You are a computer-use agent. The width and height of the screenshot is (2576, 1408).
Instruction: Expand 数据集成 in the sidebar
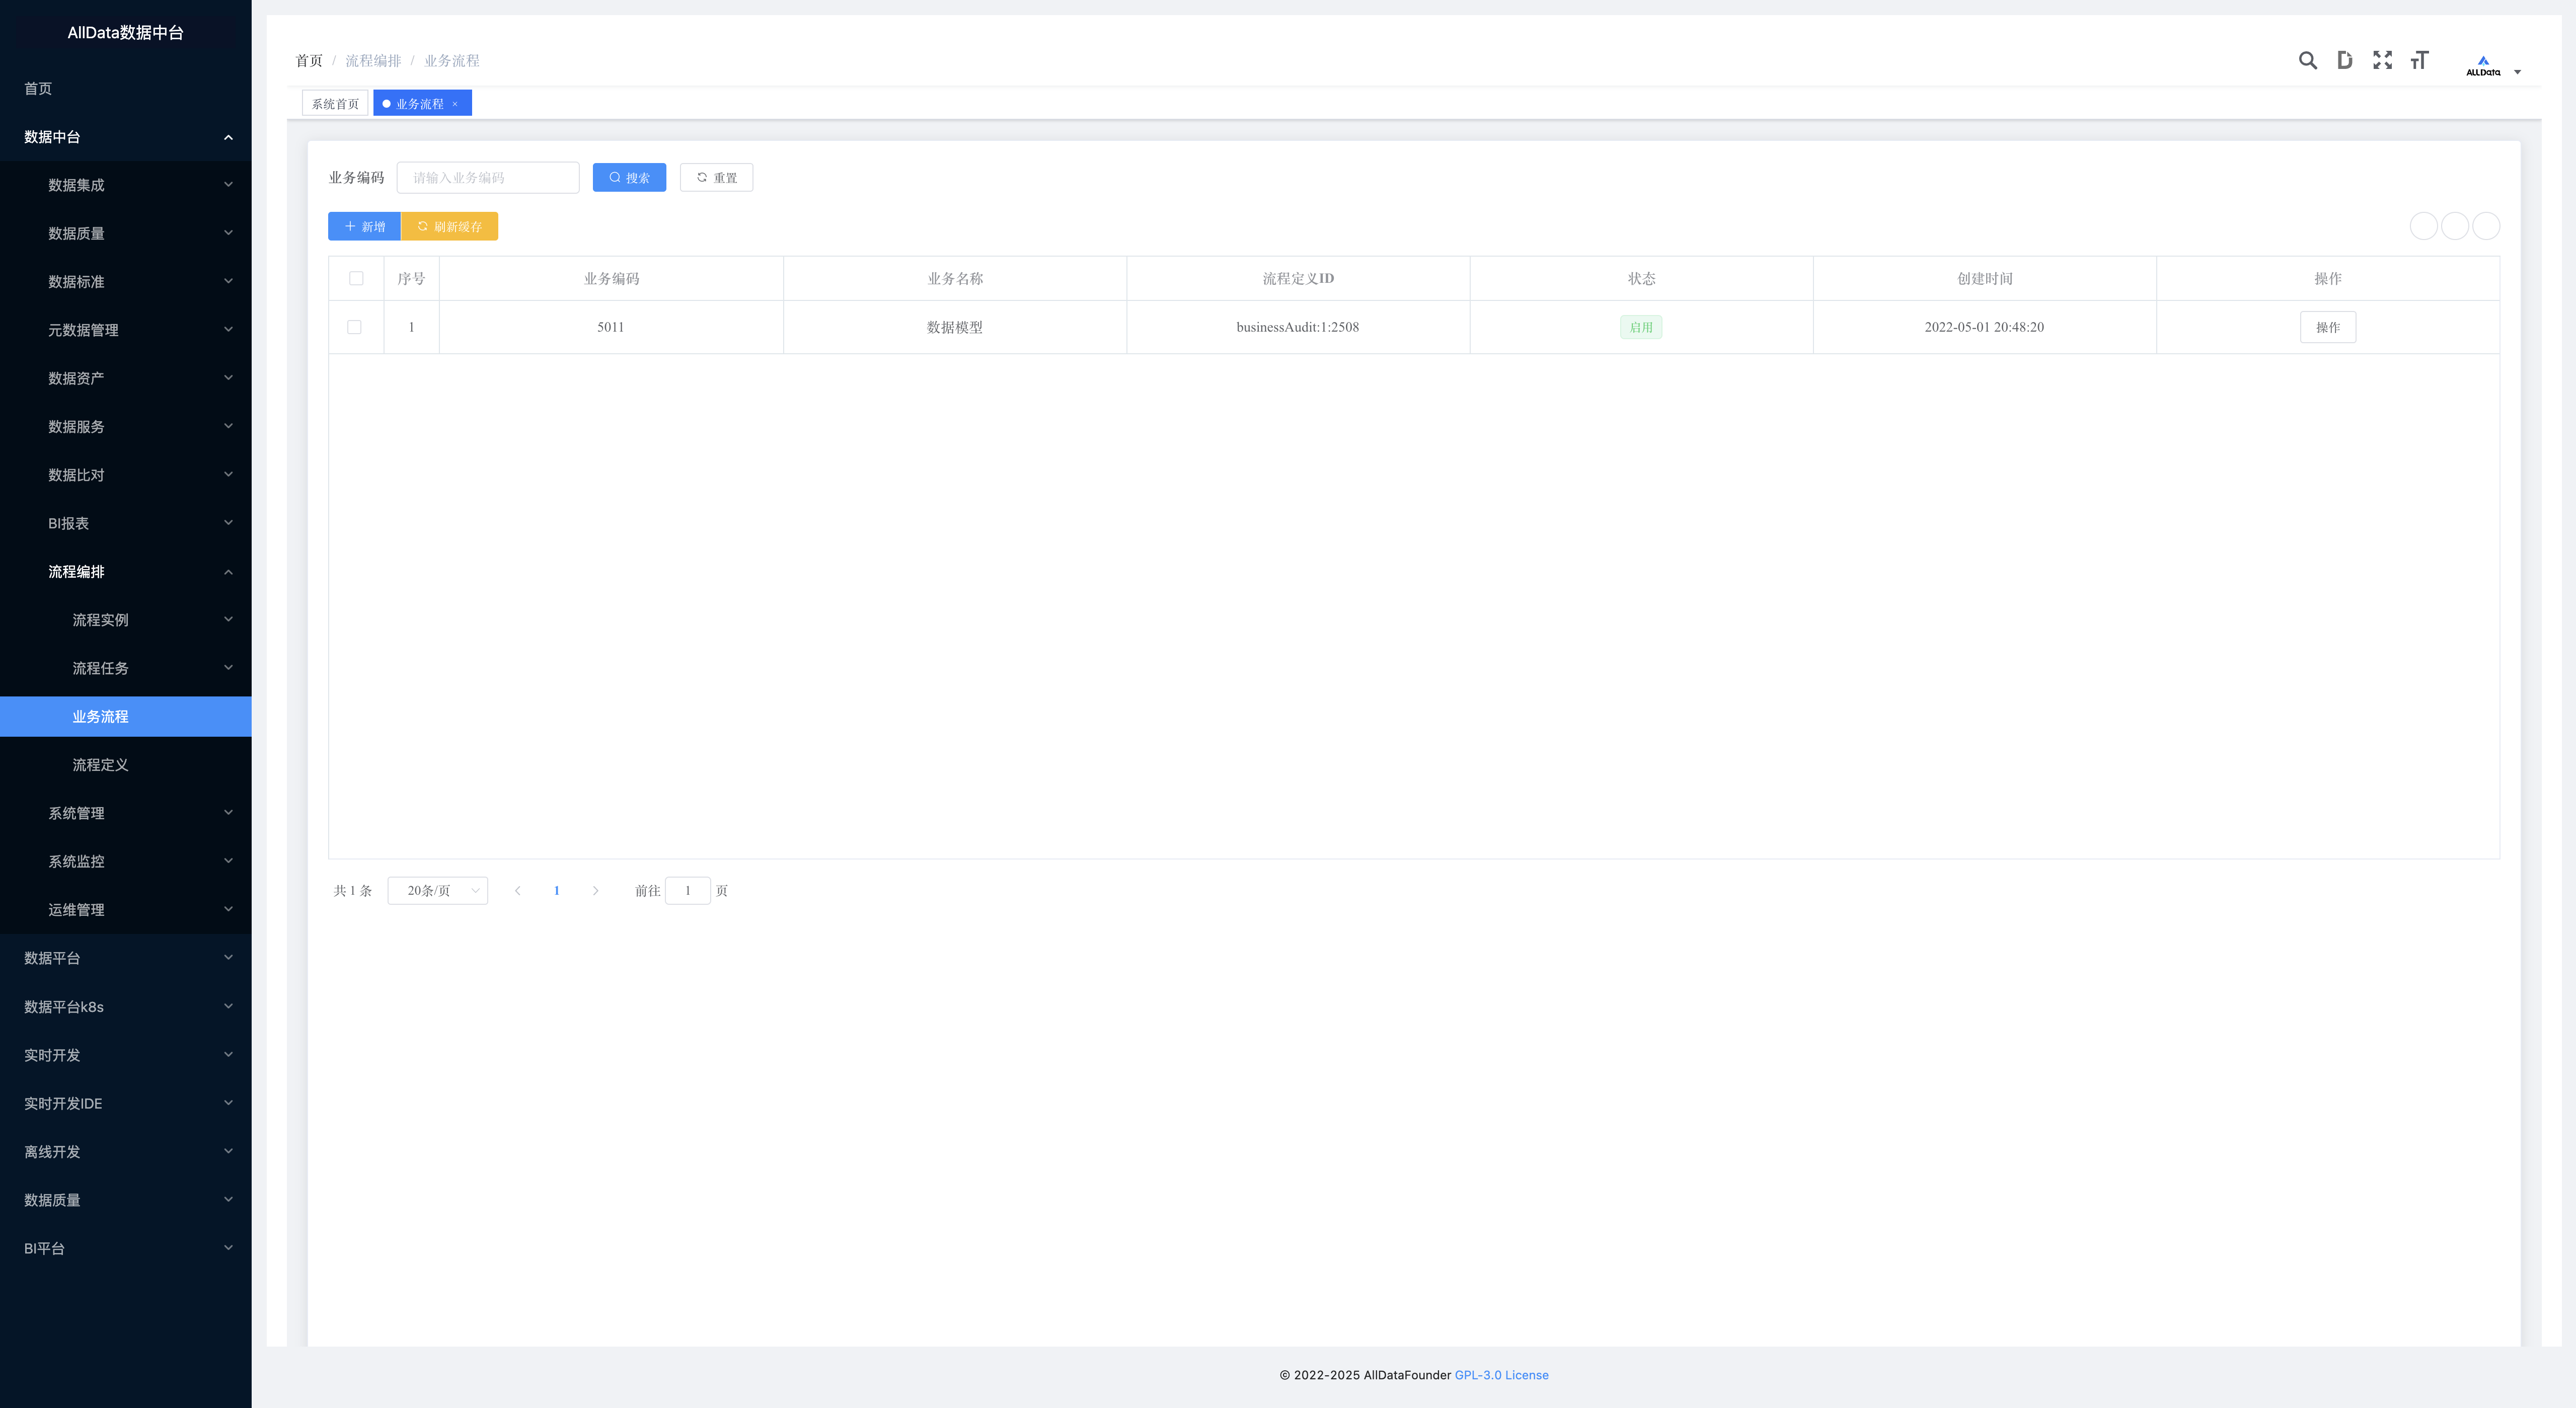tap(126, 185)
